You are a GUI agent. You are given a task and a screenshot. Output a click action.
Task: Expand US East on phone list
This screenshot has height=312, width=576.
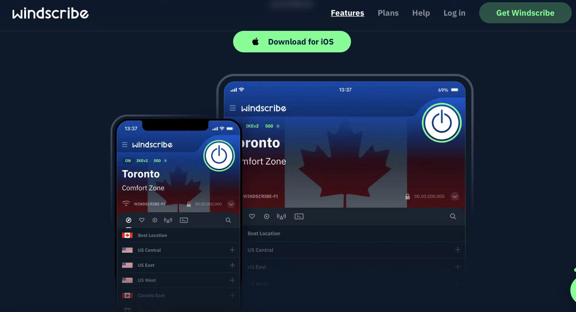click(x=232, y=265)
